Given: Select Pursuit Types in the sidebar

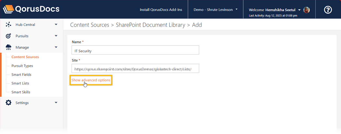Looking at the screenshot, I should pos(22,66).
